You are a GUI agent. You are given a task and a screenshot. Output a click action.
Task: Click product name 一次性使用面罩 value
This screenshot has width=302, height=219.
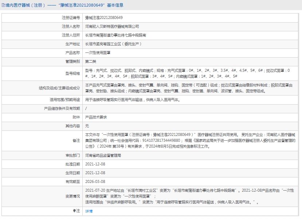[98, 52]
